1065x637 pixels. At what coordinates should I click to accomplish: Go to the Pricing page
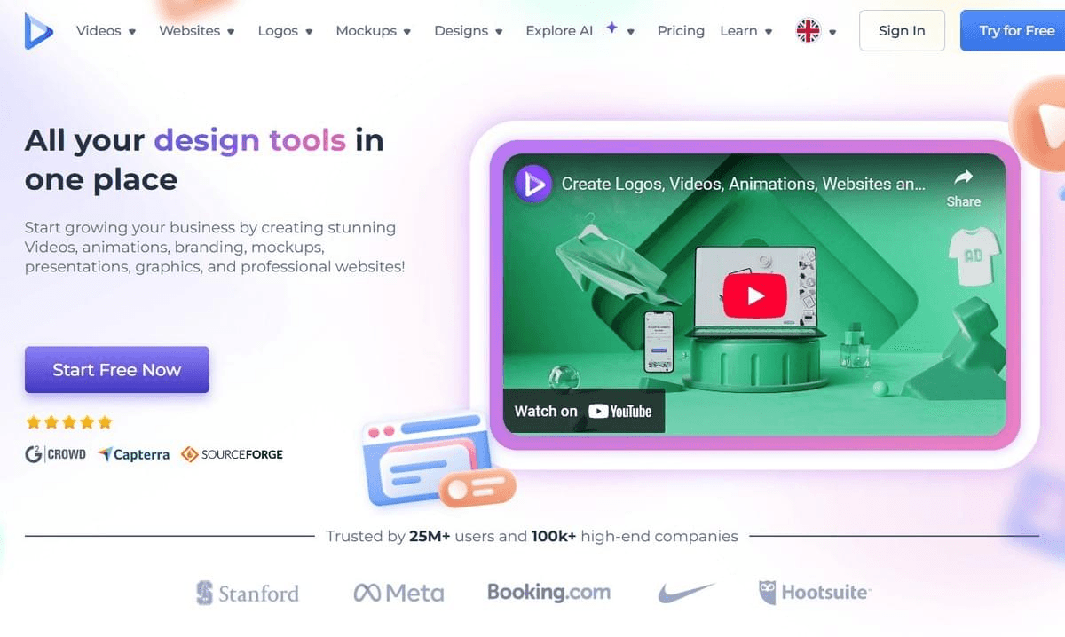pos(681,31)
